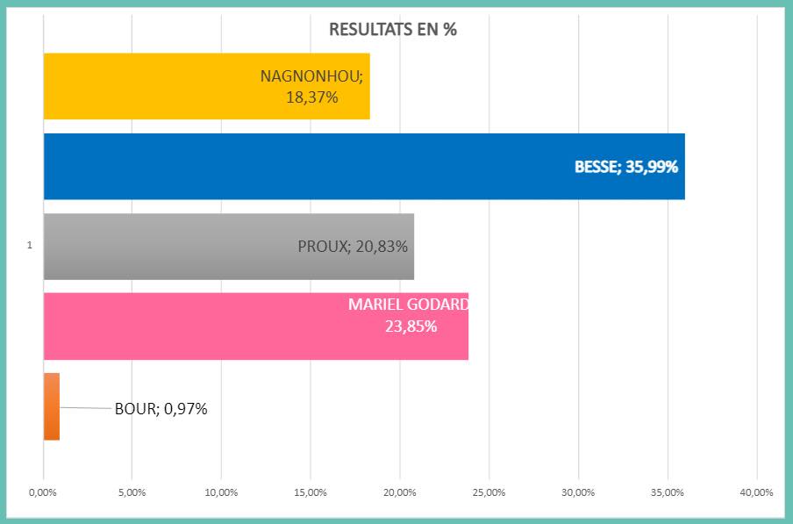Select the chart title RESULTATS EN %

(393, 29)
